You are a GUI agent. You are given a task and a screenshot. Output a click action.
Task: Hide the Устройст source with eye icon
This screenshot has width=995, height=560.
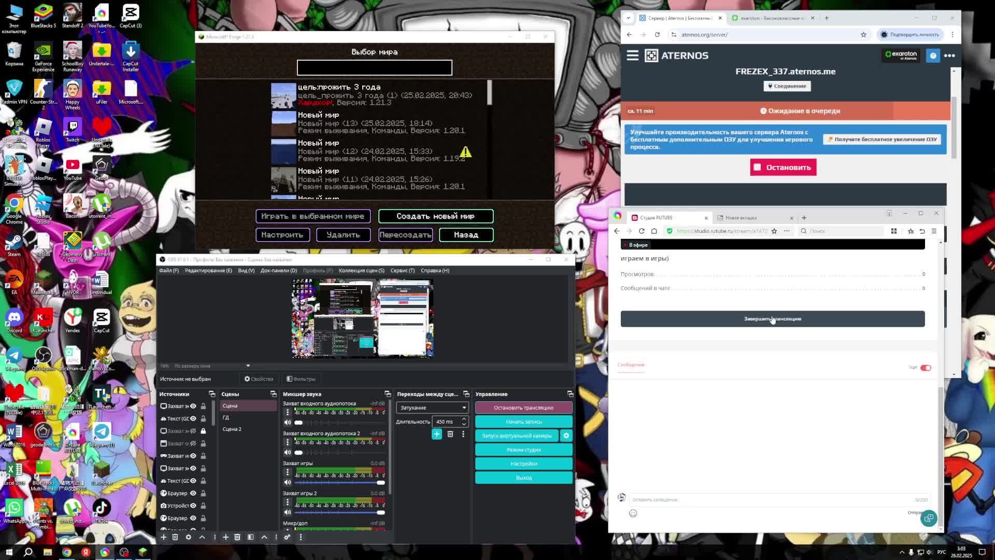(193, 506)
